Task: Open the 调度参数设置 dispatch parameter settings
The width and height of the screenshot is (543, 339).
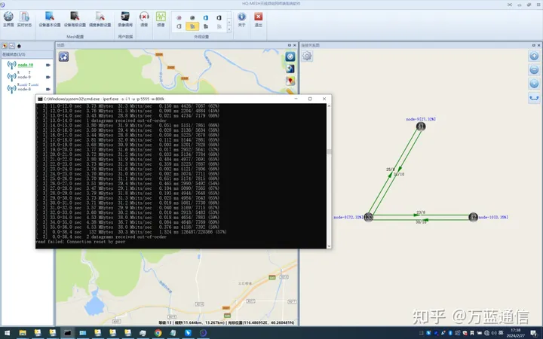Action: pyautogui.click(x=100, y=18)
